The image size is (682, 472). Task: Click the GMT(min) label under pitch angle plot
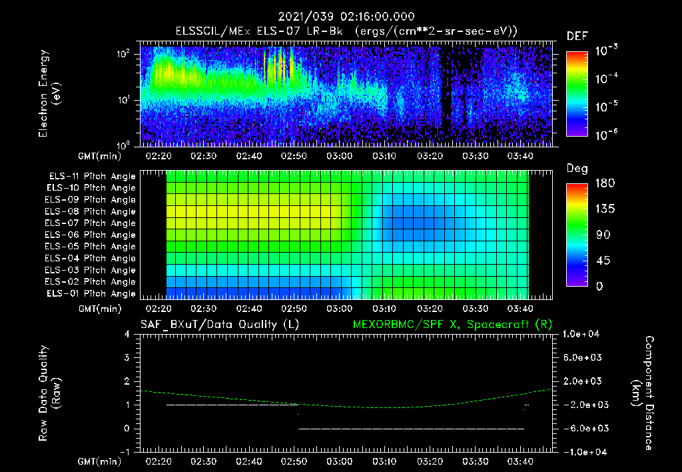point(100,309)
